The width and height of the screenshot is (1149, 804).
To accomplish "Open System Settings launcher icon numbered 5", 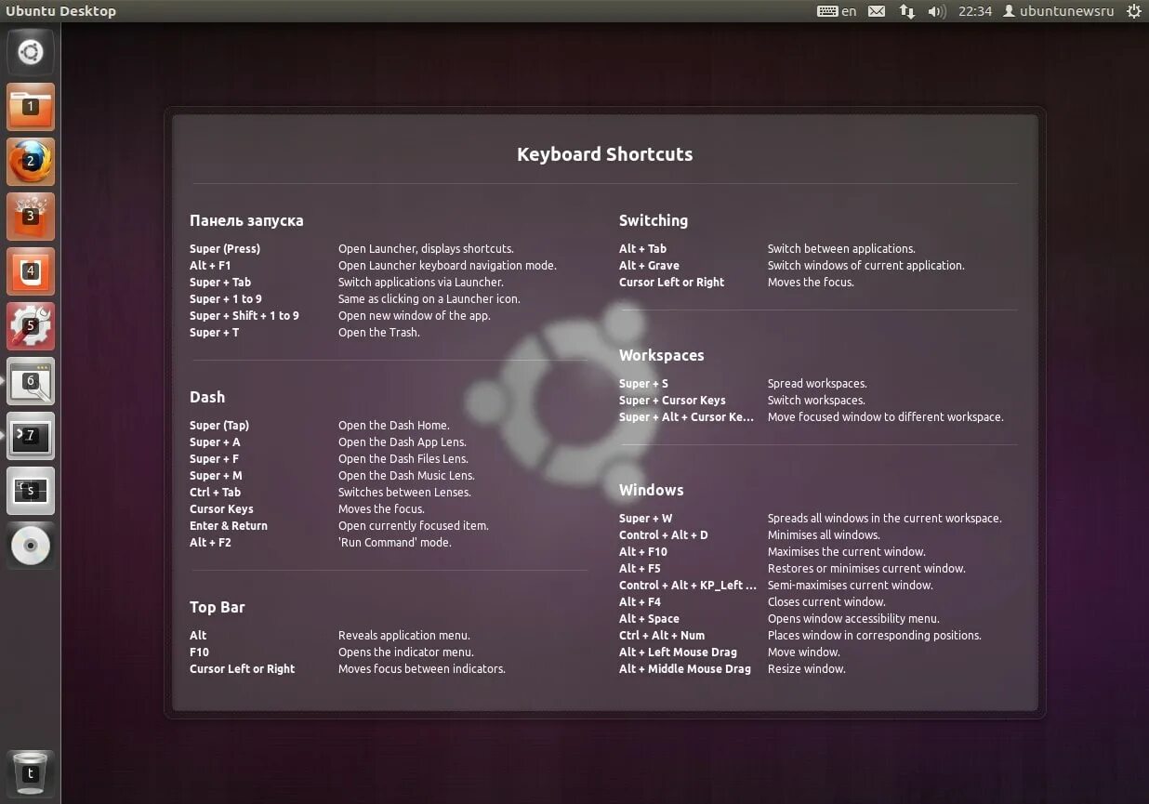I will pyautogui.click(x=31, y=326).
